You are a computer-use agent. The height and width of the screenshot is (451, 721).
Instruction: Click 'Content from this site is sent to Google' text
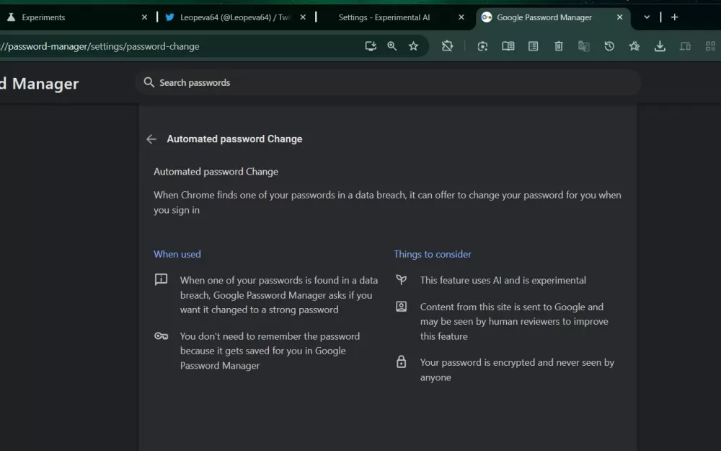click(x=514, y=321)
